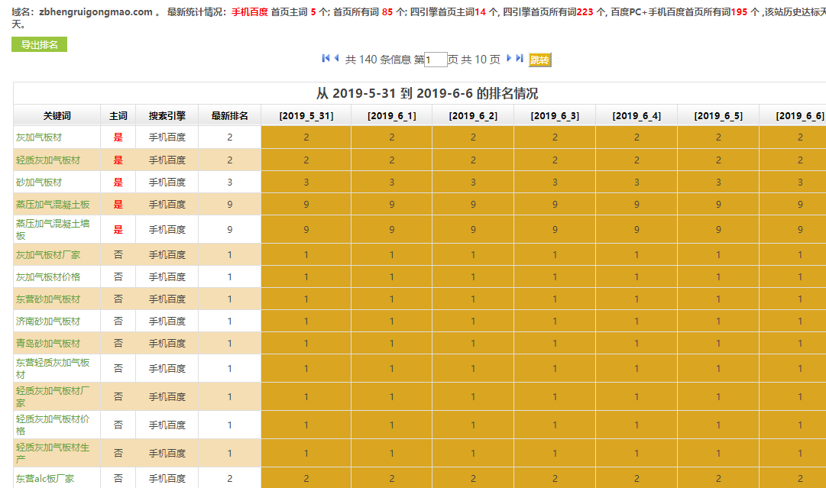The image size is (826, 488).
Task: Click the 关键词 column header
Action: [57, 116]
